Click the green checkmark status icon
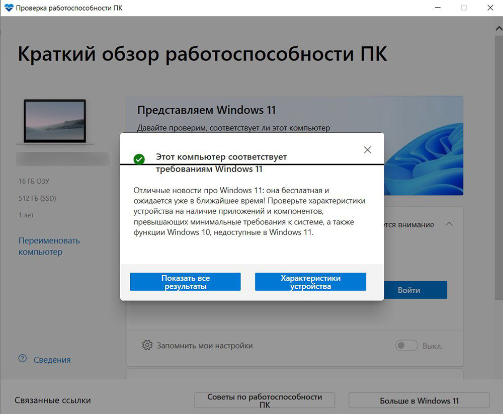The width and height of the screenshot is (503, 414). tap(139, 159)
